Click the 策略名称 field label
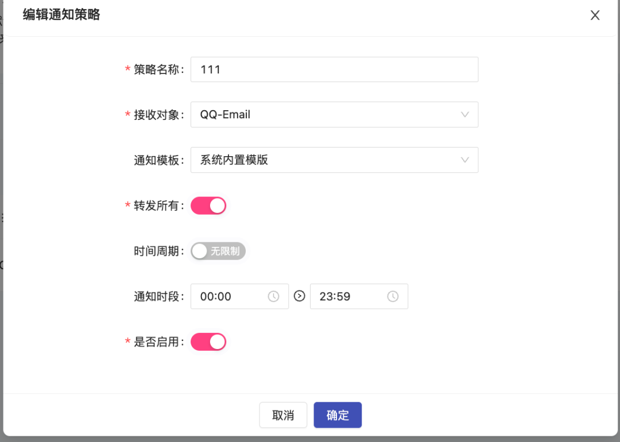 click(157, 69)
